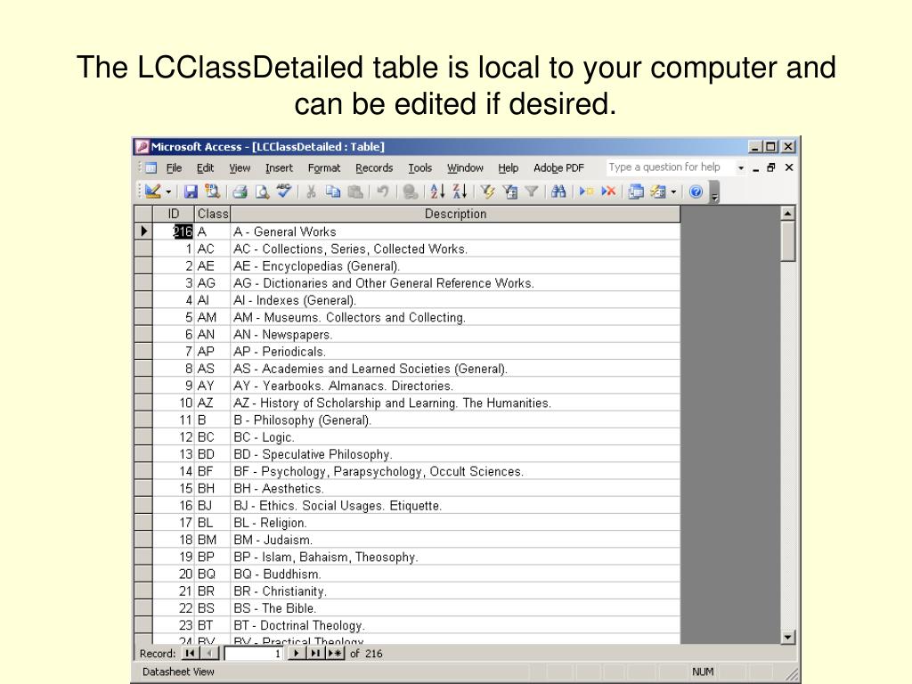
Task: Click the record number input box
Action: point(254,653)
